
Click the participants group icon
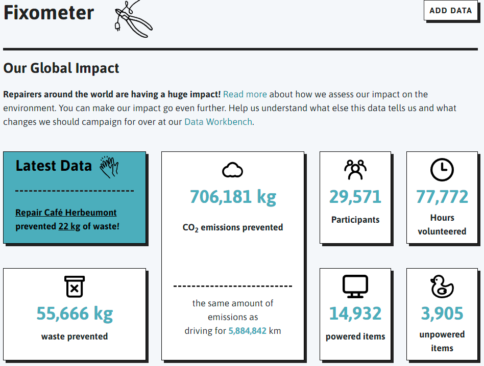coord(355,169)
